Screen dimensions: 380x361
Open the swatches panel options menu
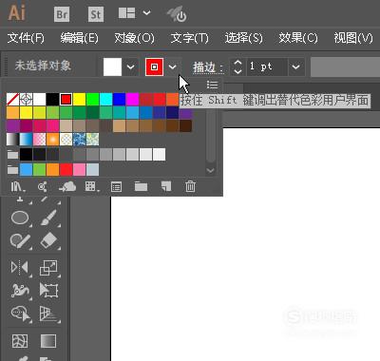point(212,85)
